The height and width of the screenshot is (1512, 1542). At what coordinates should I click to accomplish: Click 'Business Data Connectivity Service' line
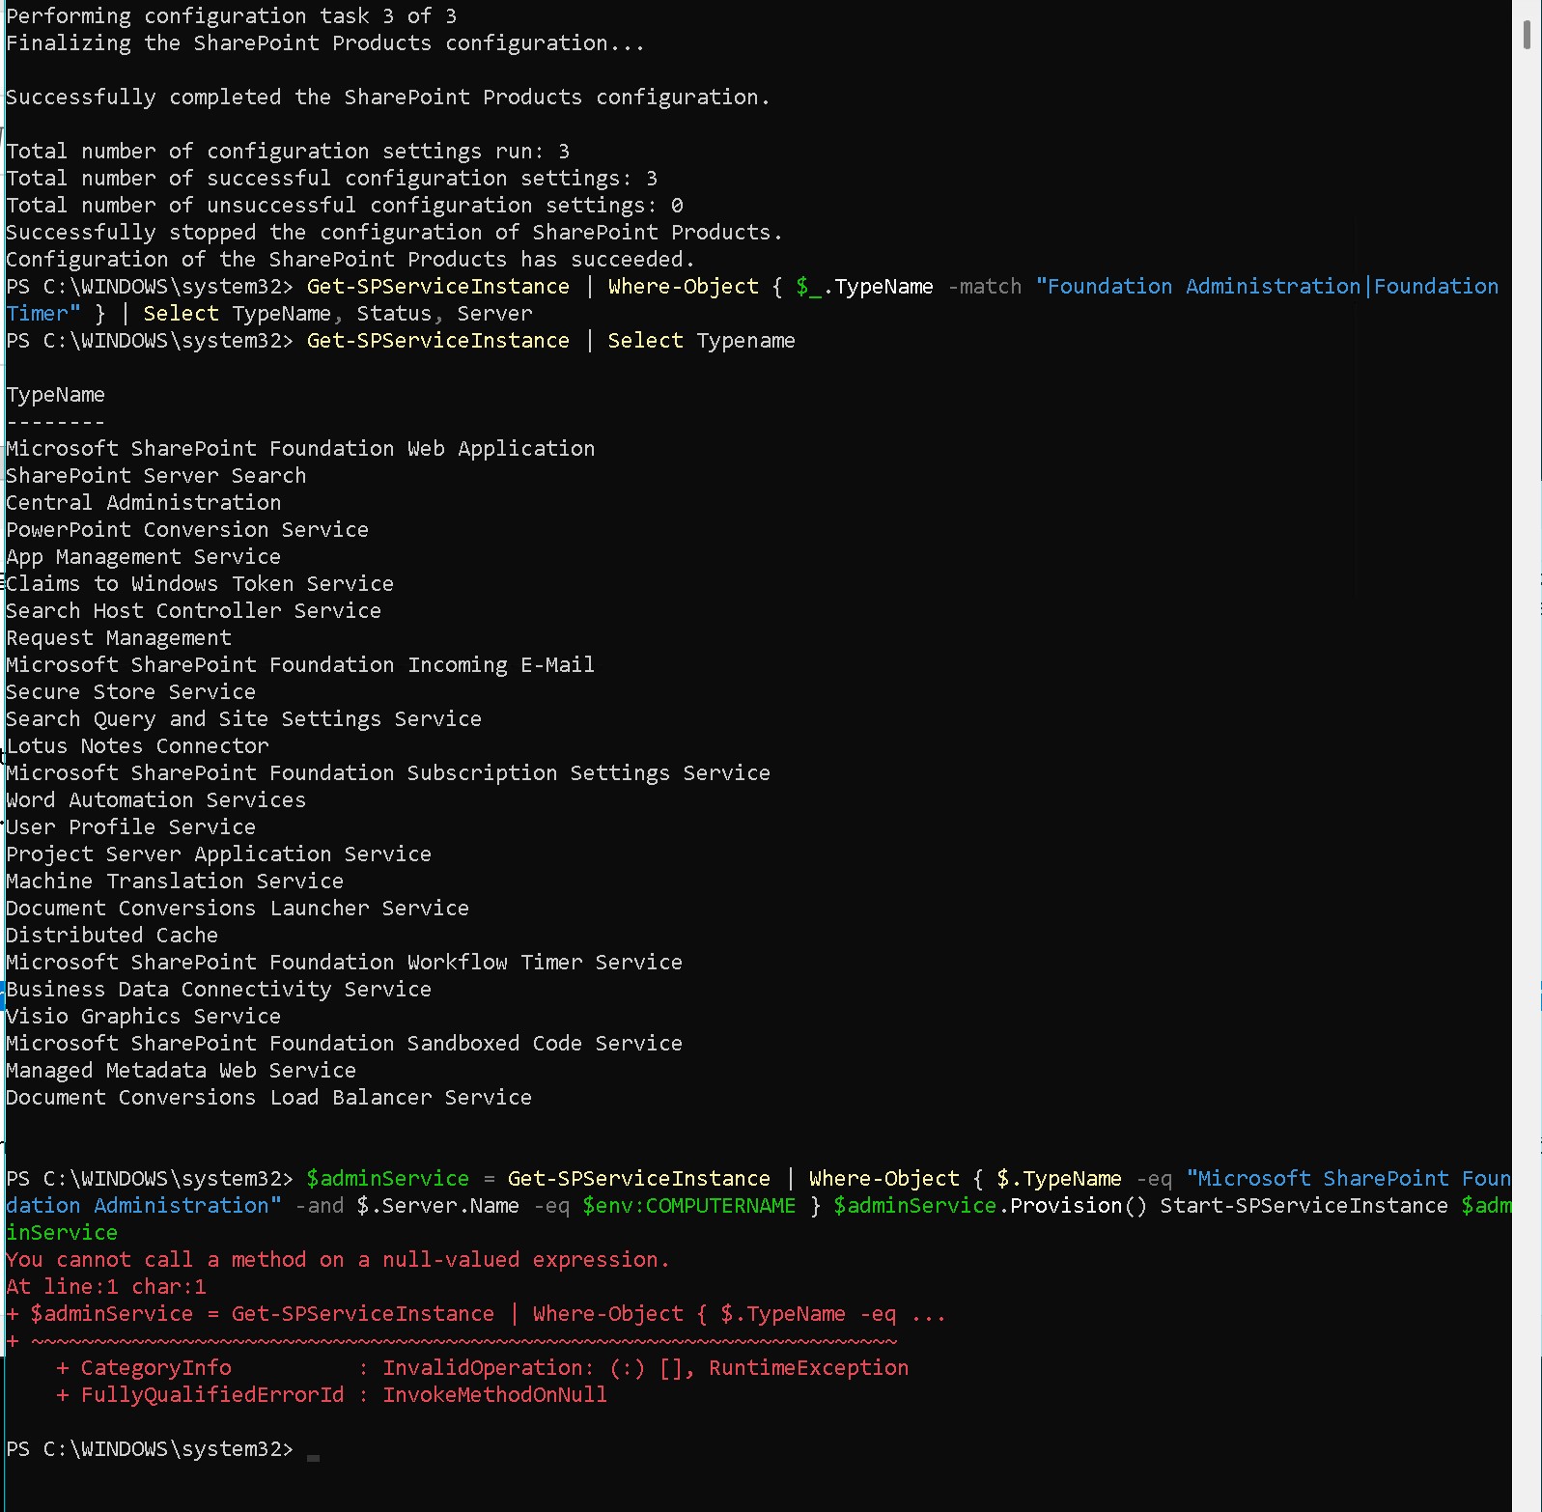pos(219,990)
